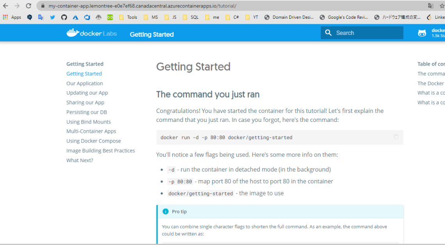445x245 pixels.
Task: Open the Azure portal bookmark icon
Action: pyautogui.click(x=75, y=17)
